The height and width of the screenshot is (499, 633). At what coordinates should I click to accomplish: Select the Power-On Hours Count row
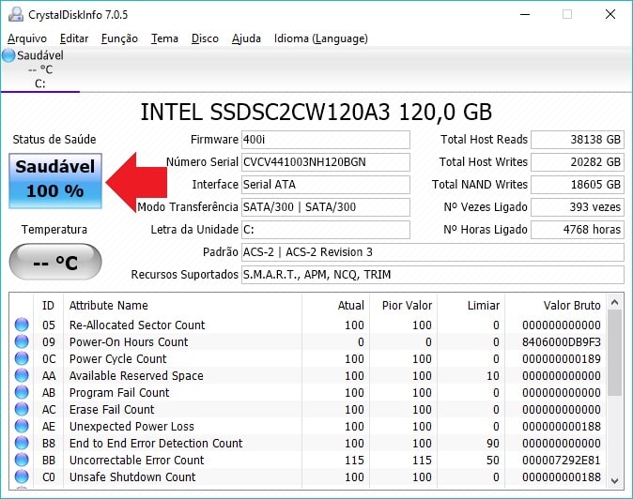point(308,341)
